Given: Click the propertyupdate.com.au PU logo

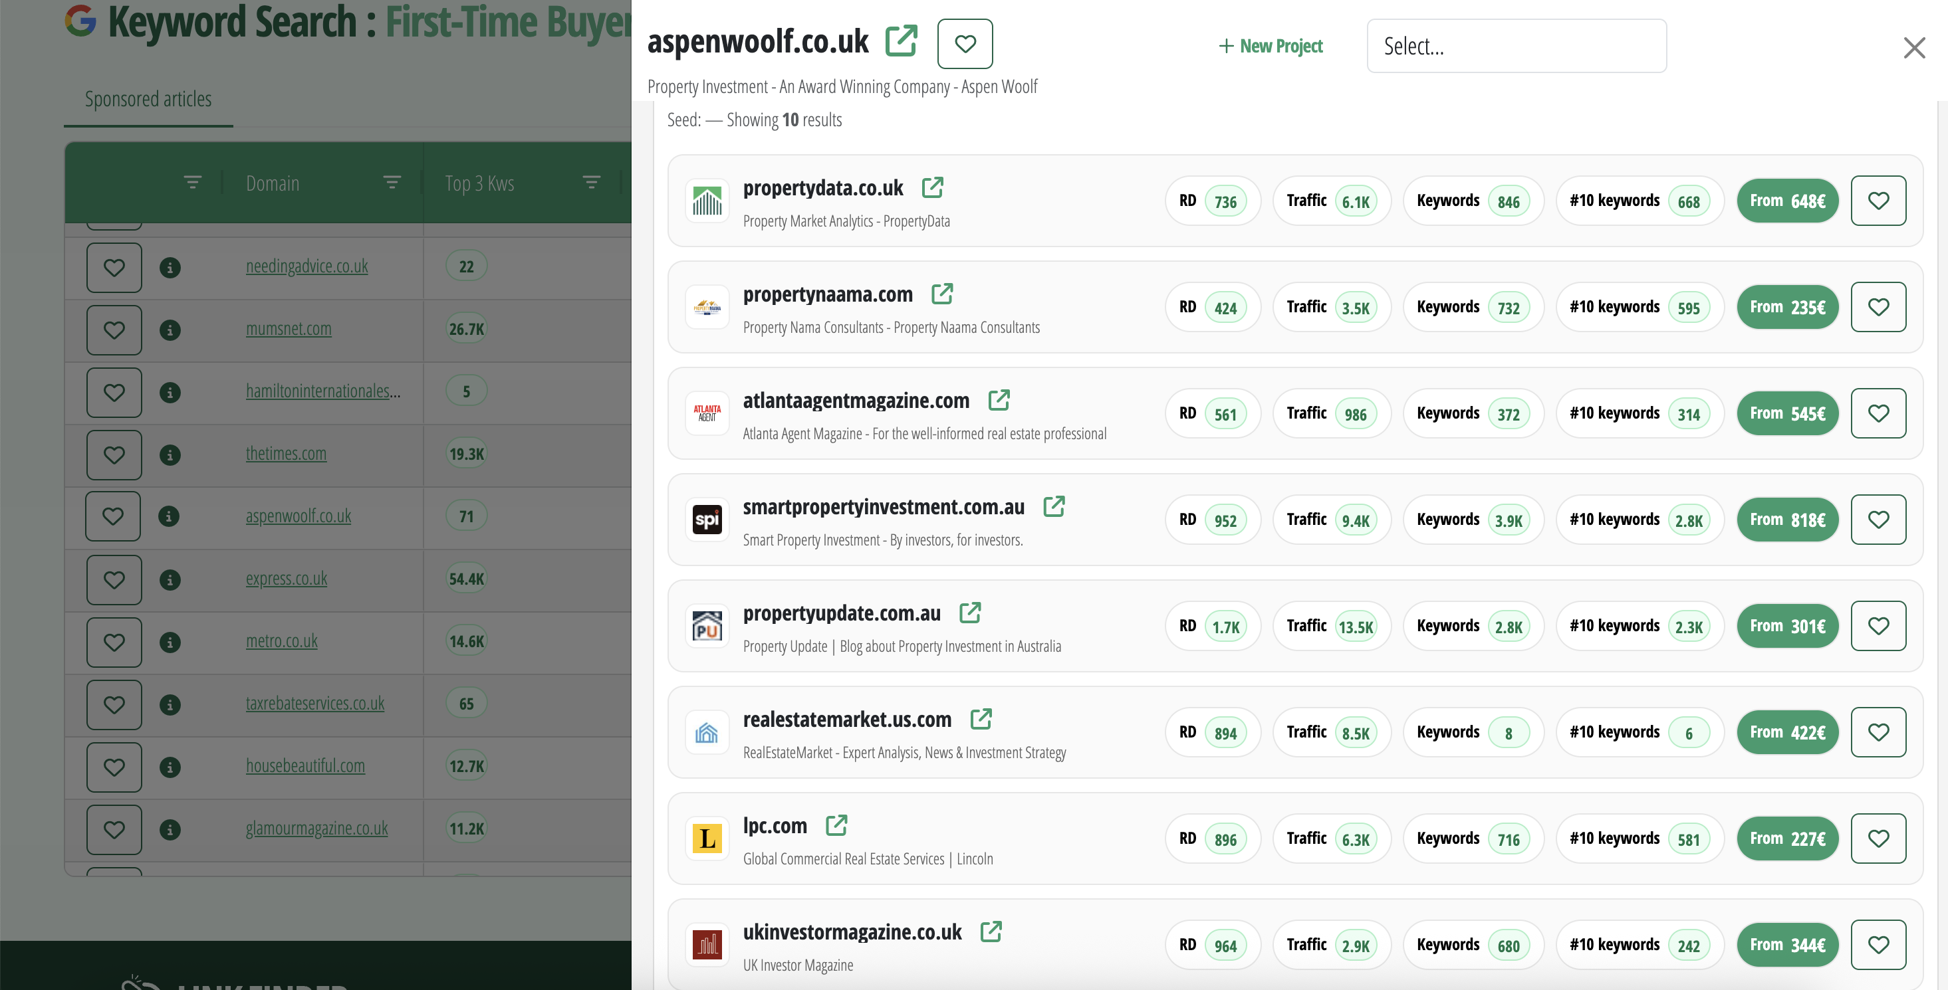Looking at the screenshot, I should click(707, 627).
